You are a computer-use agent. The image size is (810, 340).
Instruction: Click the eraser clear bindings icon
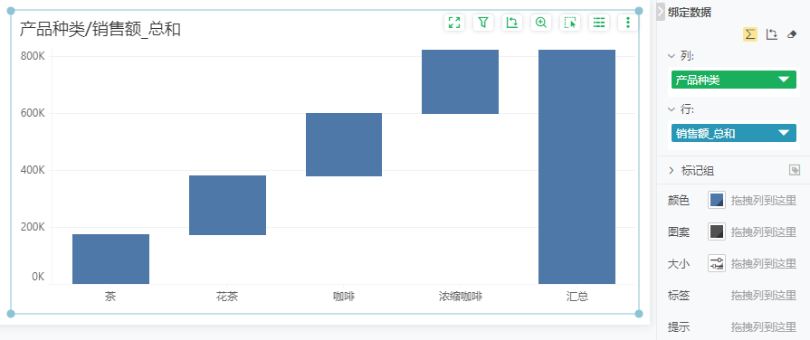791,34
